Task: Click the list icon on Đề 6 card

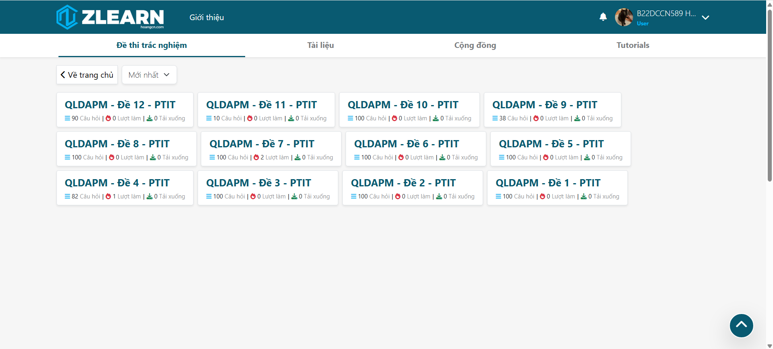Action: coord(357,157)
